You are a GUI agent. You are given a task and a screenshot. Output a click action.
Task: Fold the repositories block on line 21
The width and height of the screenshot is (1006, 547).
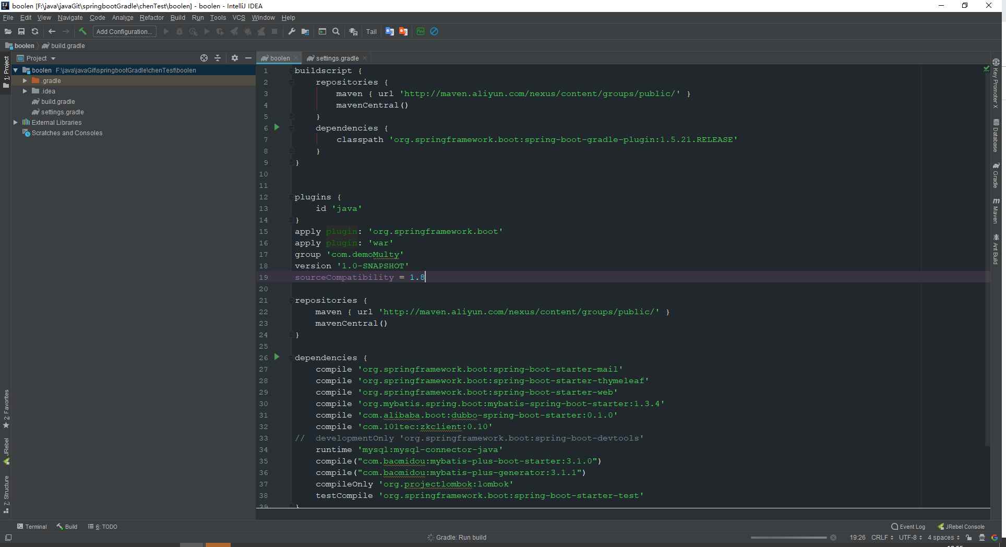tap(291, 300)
